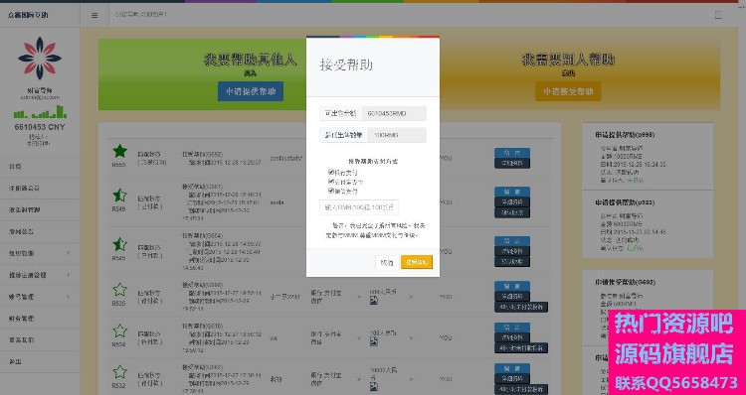Click the green bar chart under the admin email

[40, 112]
